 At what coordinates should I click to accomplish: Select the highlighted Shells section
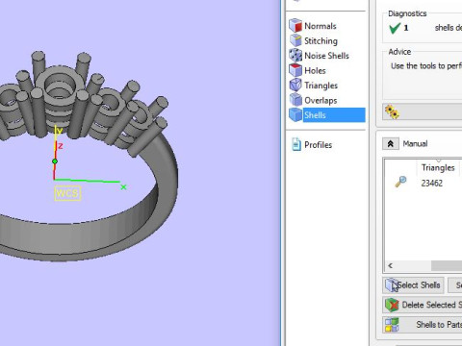tap(327, 115)
